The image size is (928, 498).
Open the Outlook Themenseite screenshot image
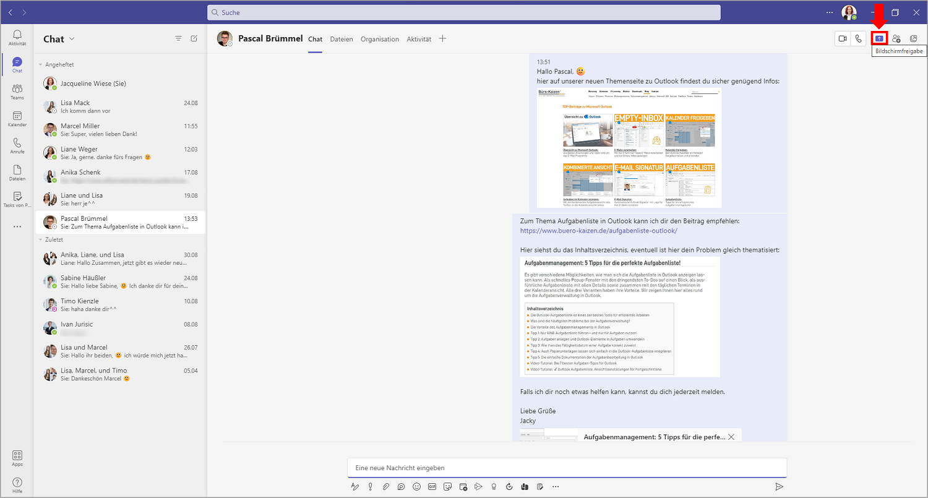coord(629,148)
